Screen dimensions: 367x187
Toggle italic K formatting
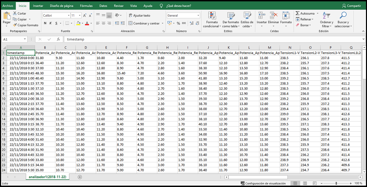pos(51,23)
